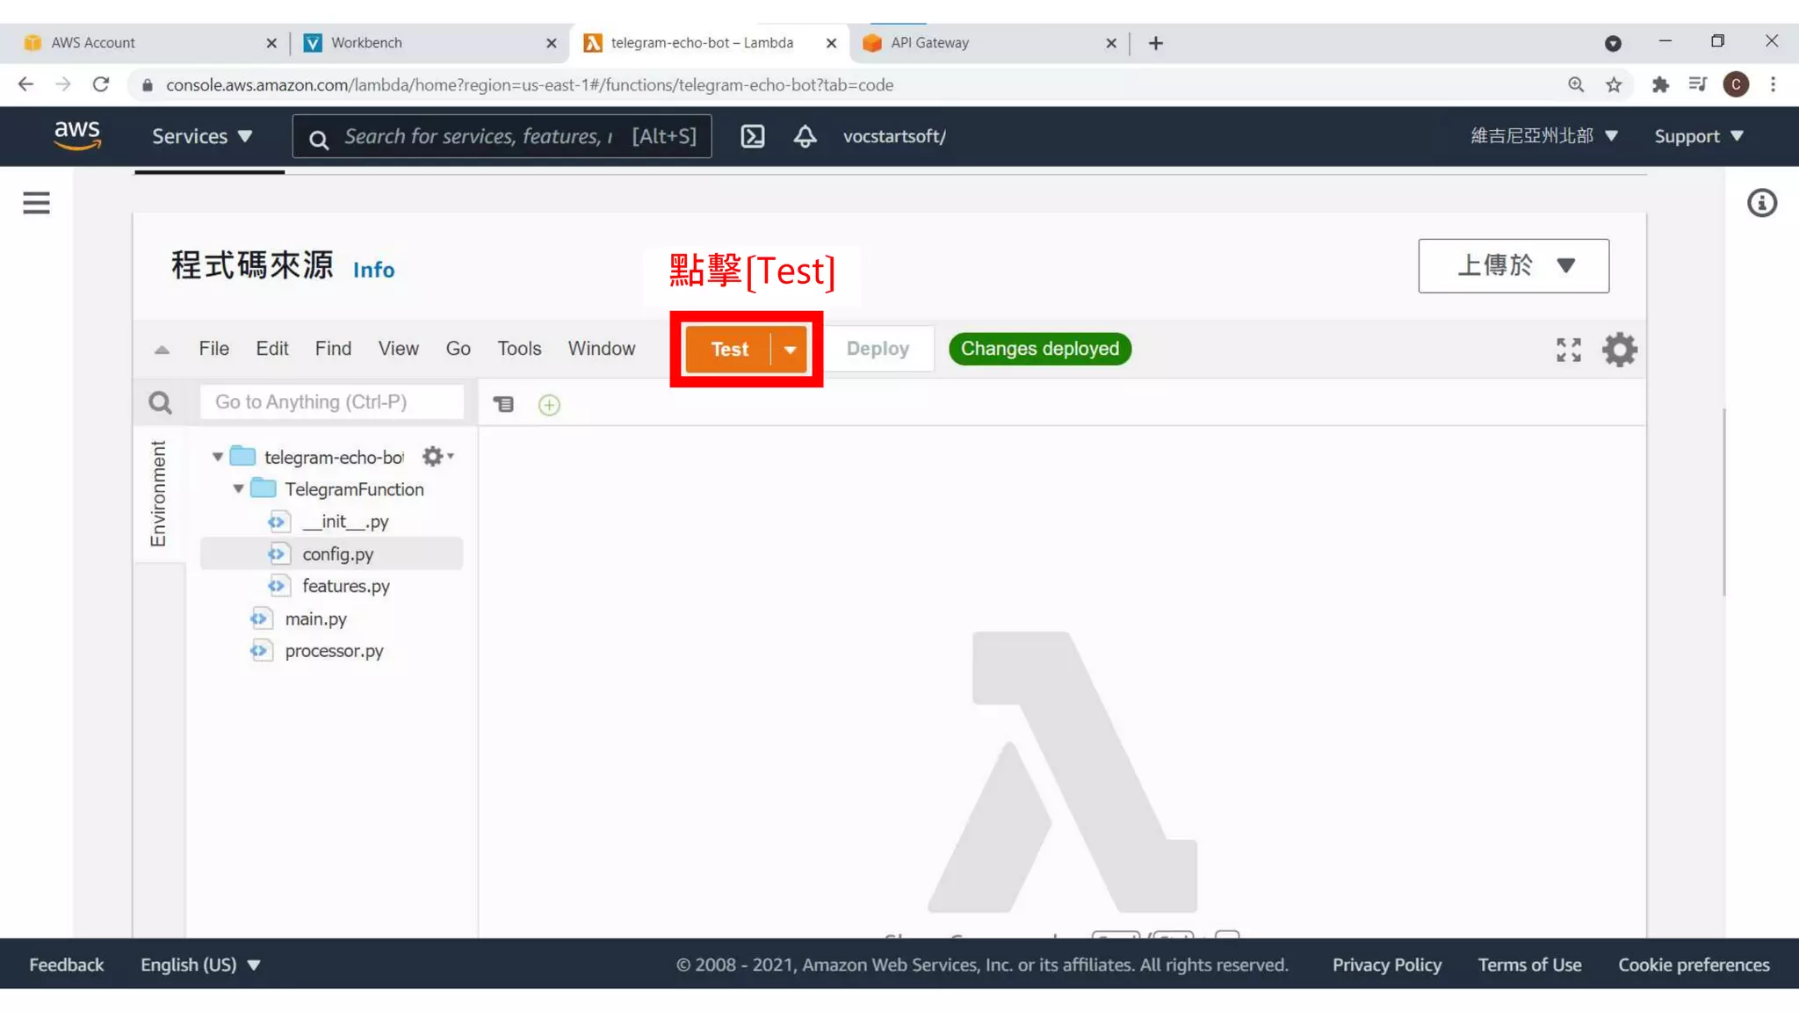The height and width of the screenshot is (1012, 1799).
Task: Toggle the Environment side panel
Action: (158, 494)
